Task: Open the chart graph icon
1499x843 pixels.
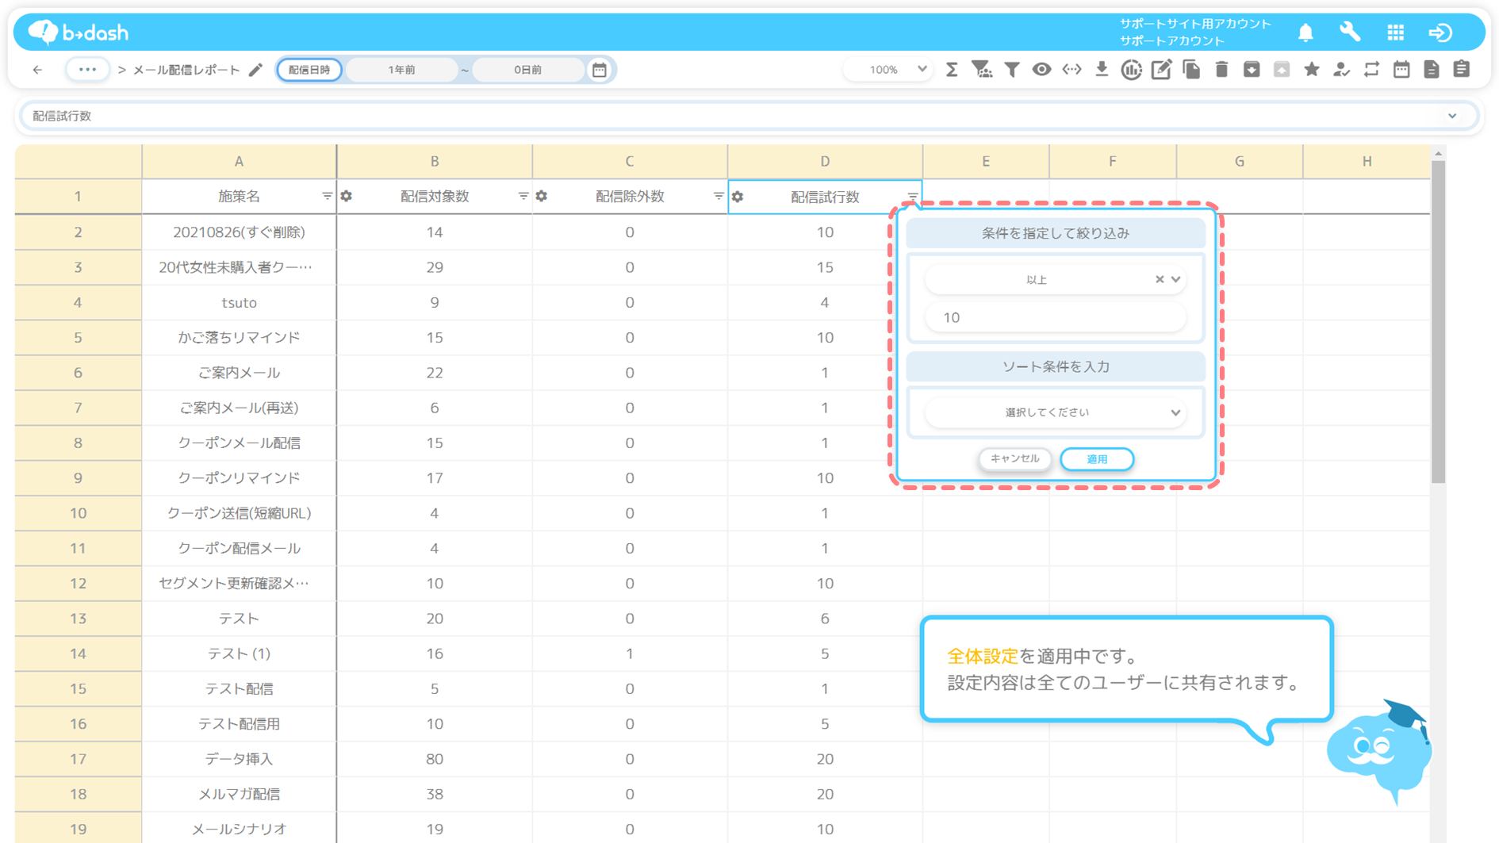Action: coord(1132,70)
